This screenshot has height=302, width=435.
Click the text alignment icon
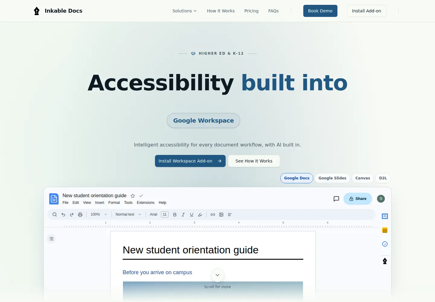[x=230, y=214]
